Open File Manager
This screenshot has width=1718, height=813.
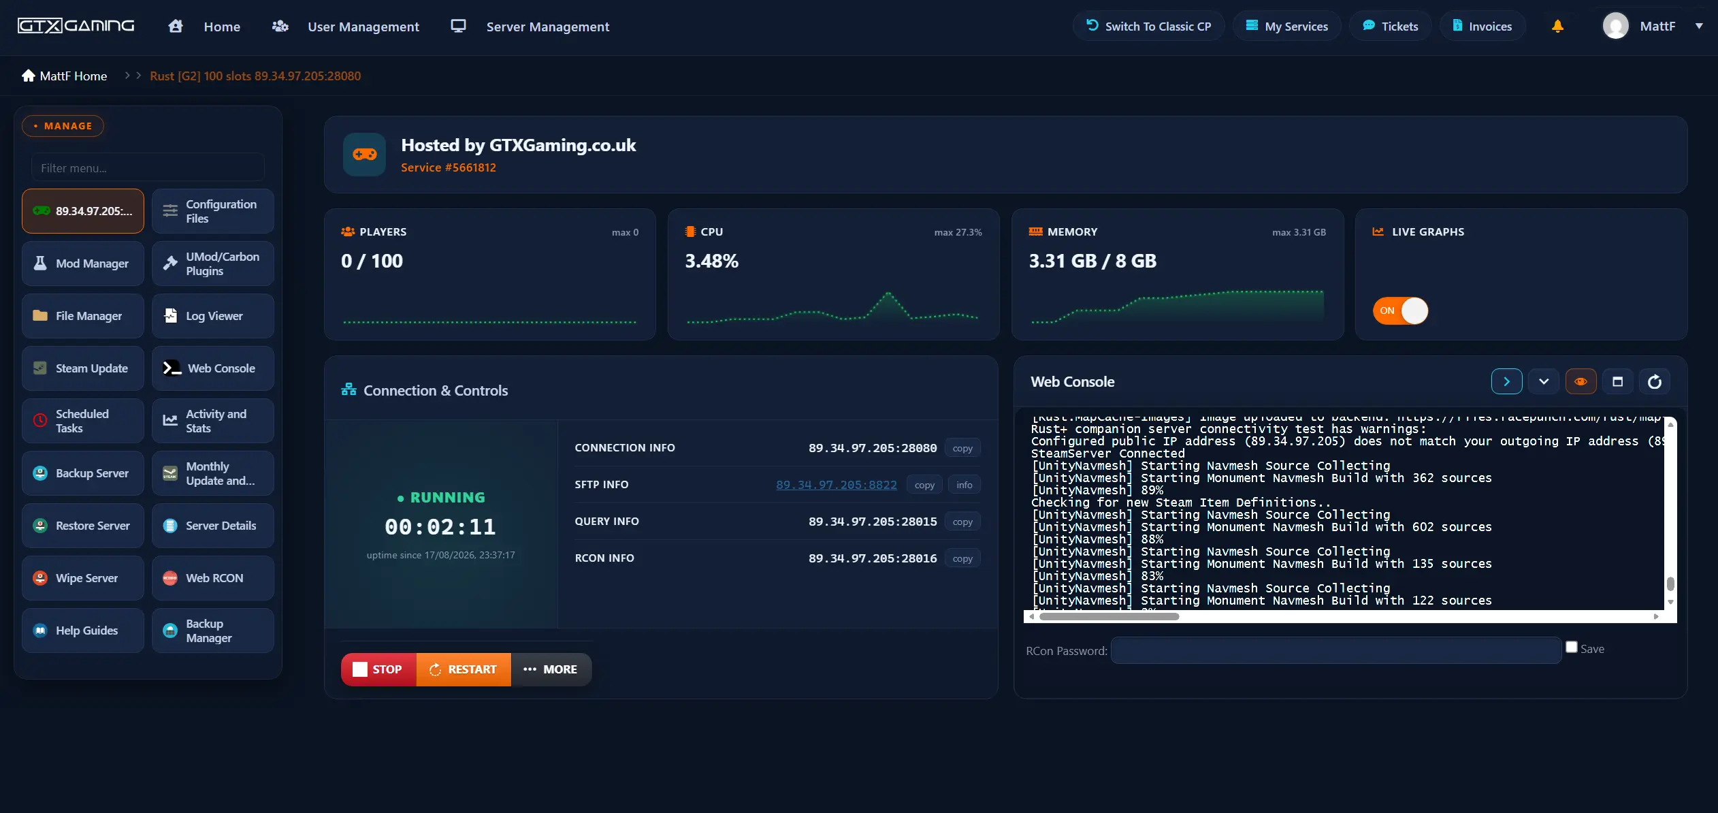pos(83,316)
